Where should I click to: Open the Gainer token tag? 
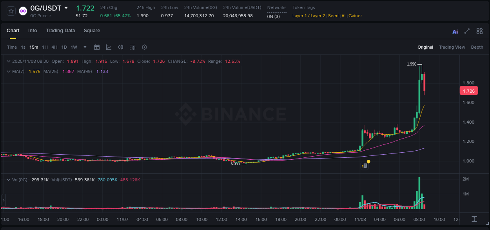355,16
